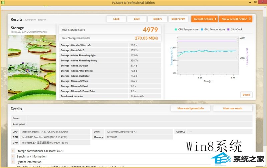
Task: Click the Intel HD Graphics 4000 value
Action: tap(44, 137)
